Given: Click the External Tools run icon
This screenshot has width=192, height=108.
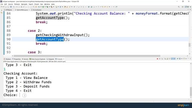Looking at the screenshot, I should click(x=51, y=7).
